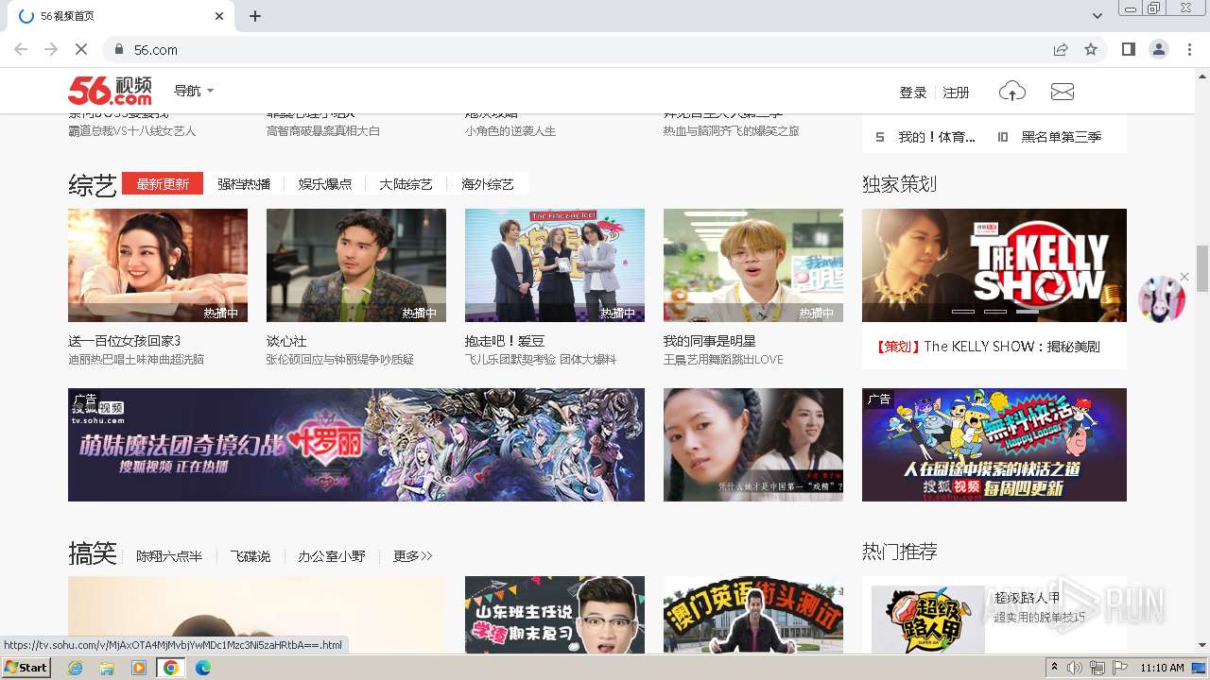Switch to the 娱乐爆点 tab
The width and height of the screenshot is (1210, 680).
tap(325, 184)
